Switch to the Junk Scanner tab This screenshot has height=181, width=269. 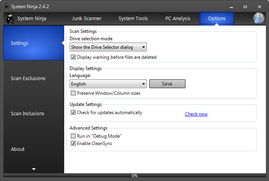click(87, 19)
